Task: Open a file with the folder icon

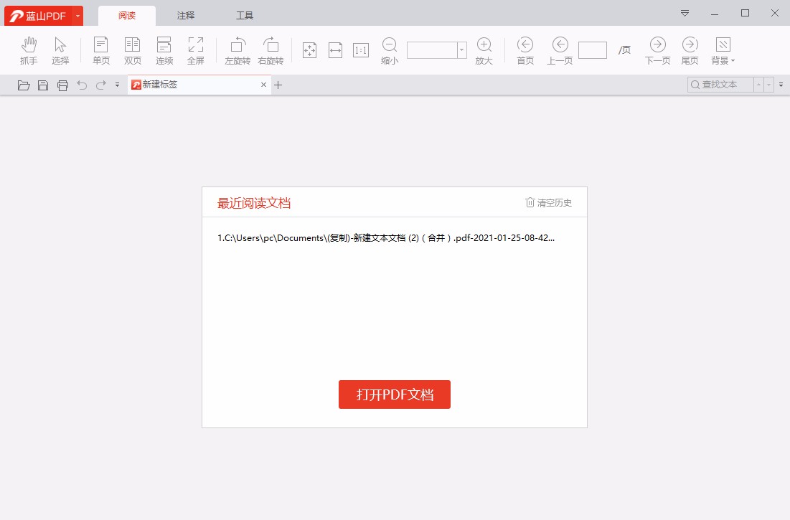Action: (24, 85)
